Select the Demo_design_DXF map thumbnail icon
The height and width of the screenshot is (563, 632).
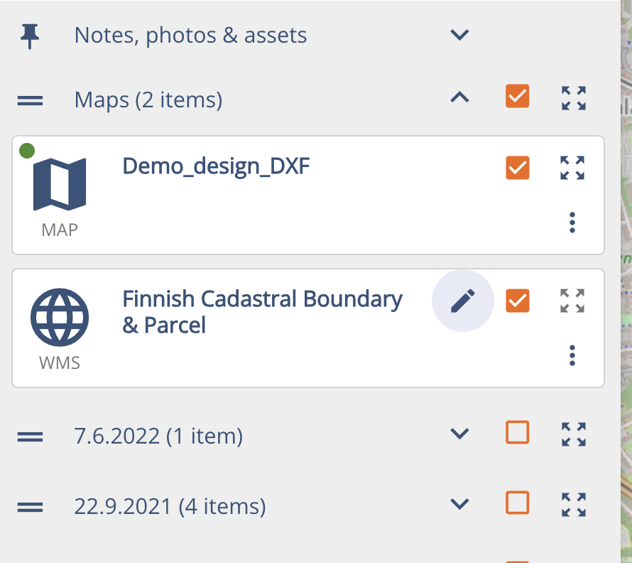point(60,184)
